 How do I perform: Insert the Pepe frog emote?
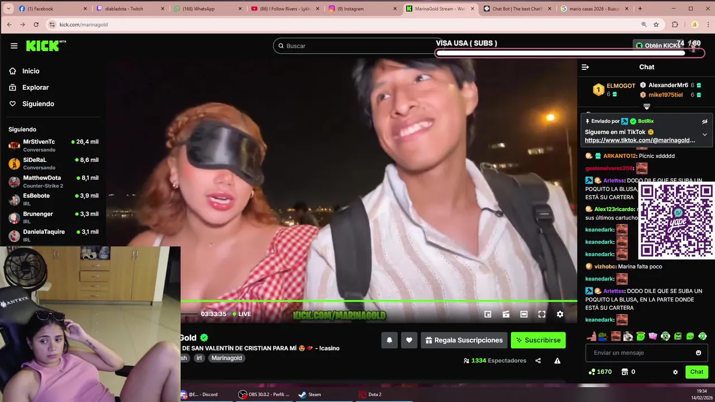603,336
